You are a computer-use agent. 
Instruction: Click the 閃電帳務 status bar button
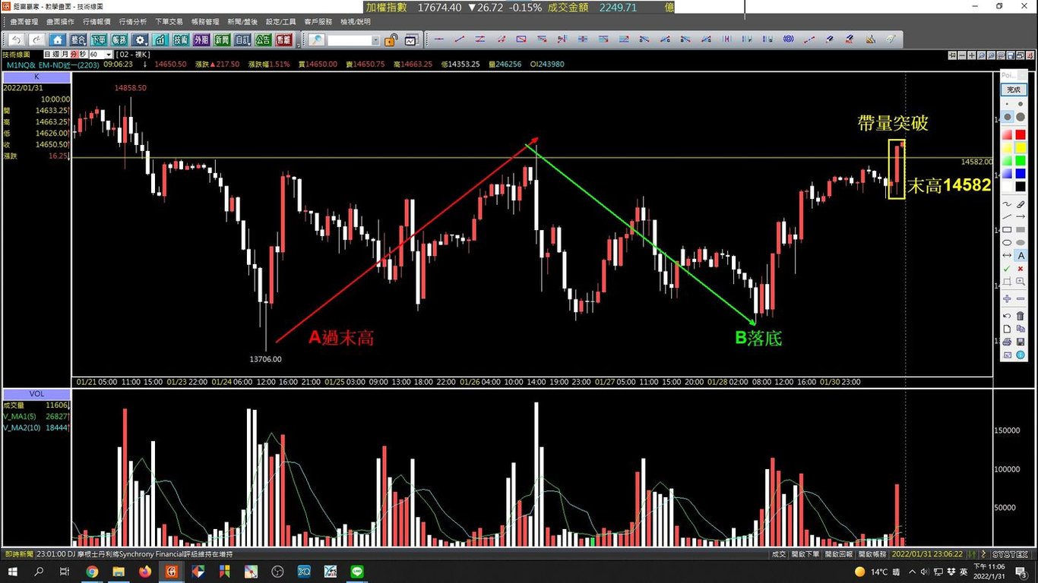point(872,554)
